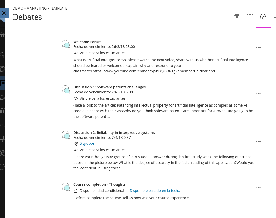Open Discussion 2: Reliability in interpretive systems
Viewport: 276px width, 218px height.
(x=114, y=133)
